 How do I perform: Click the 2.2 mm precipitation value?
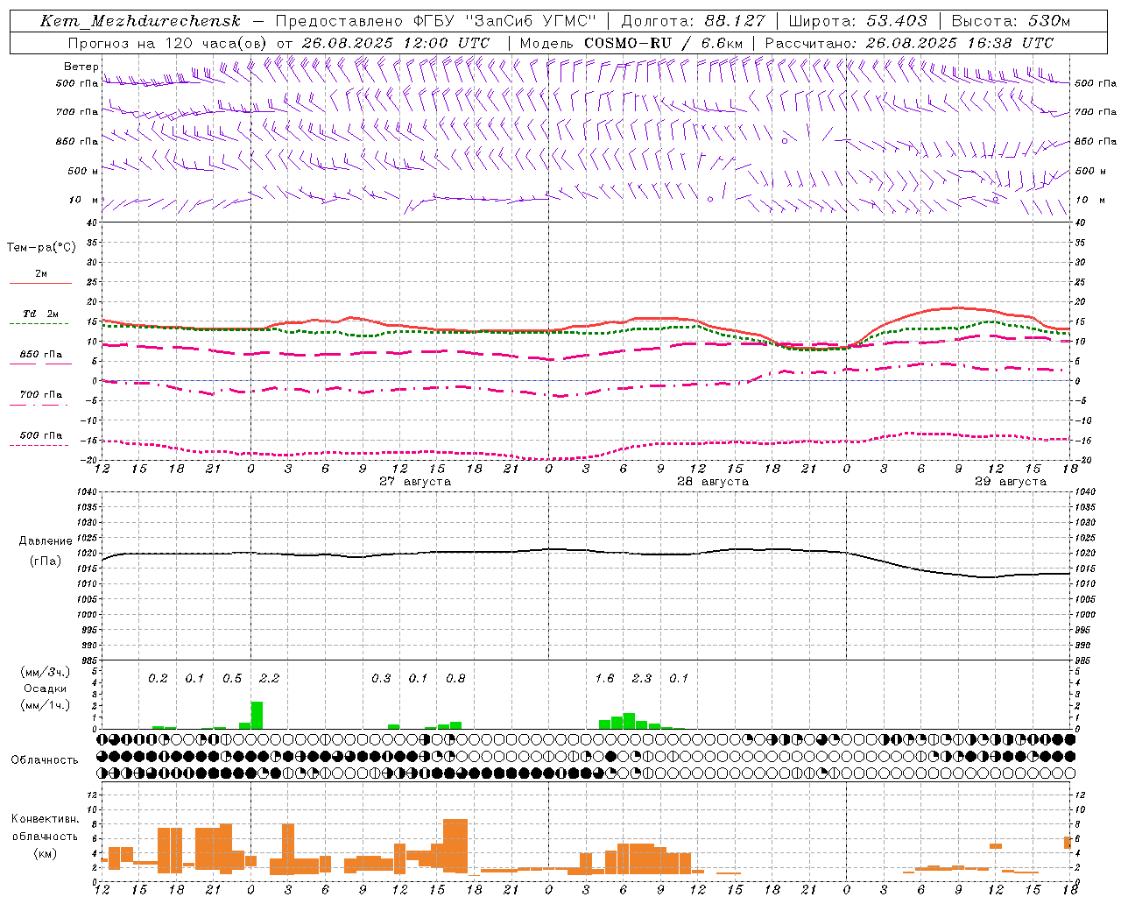coord(270,679)
